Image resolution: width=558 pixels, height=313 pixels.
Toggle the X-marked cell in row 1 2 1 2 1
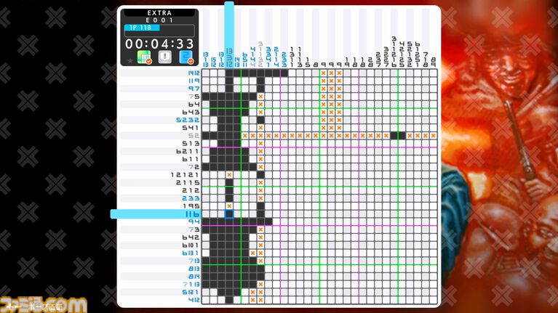click(229, 174)
